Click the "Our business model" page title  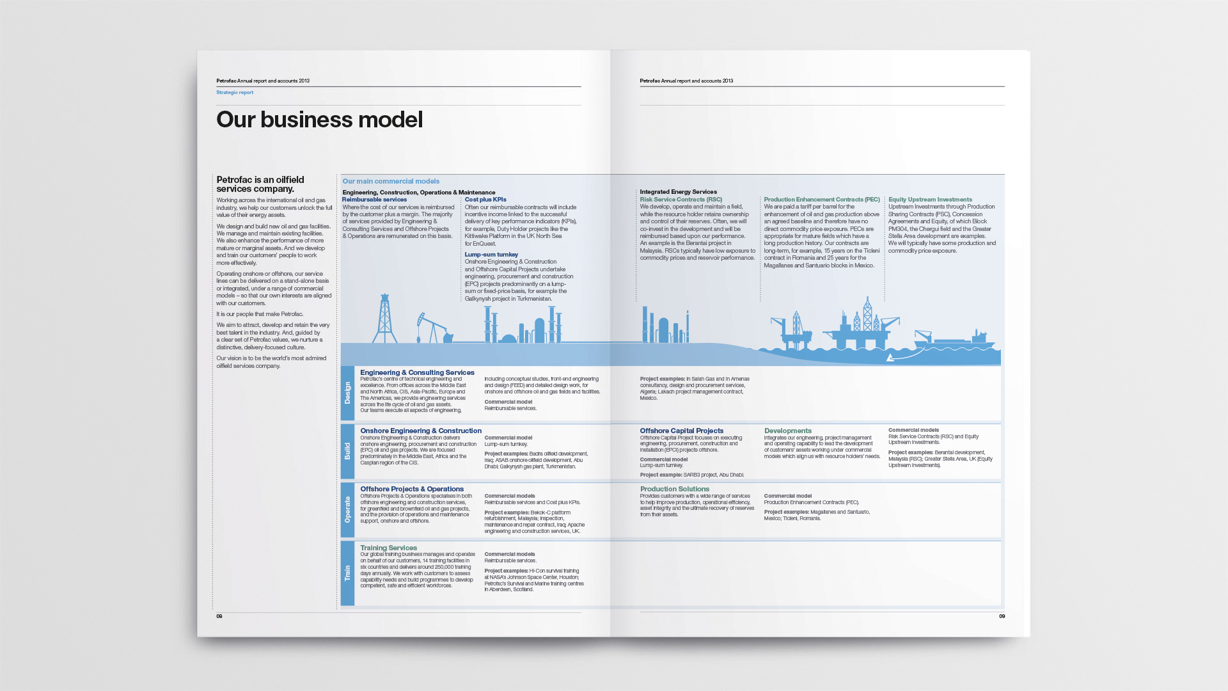(x=320, y=120)
